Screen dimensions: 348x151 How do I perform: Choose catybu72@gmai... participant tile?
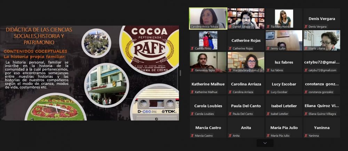click(x=322, y=62)
